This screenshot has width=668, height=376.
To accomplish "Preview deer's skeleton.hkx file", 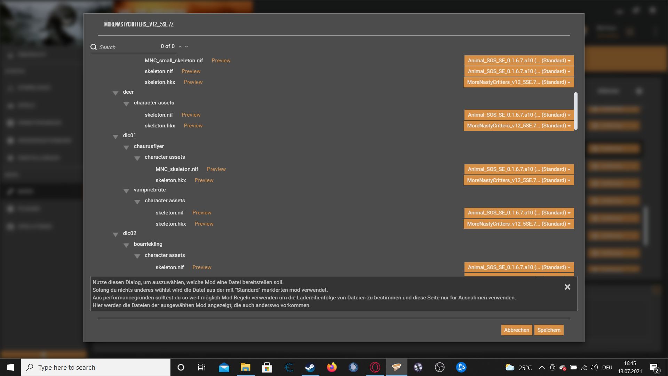I will [193, 126].
